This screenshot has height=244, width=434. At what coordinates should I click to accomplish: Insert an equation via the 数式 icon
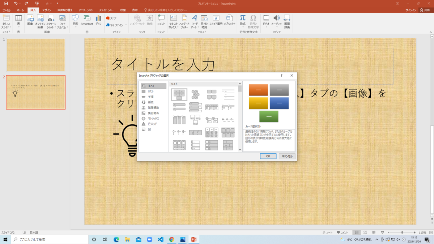click(242, 21)
